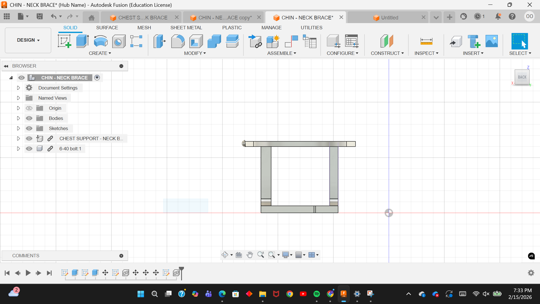Show the hidden Origin folder
The image size is (540, 304).
point(29,108)
